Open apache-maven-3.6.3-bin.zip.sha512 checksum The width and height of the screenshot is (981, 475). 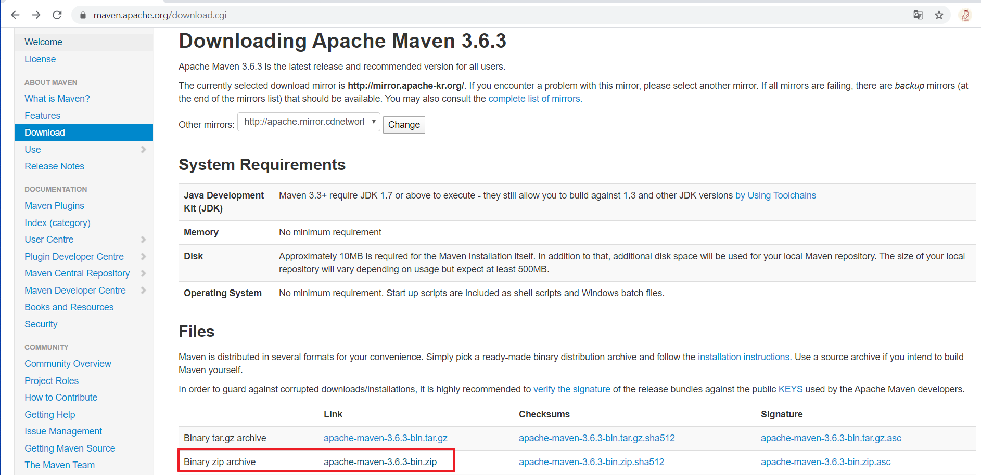click(592, 462)
